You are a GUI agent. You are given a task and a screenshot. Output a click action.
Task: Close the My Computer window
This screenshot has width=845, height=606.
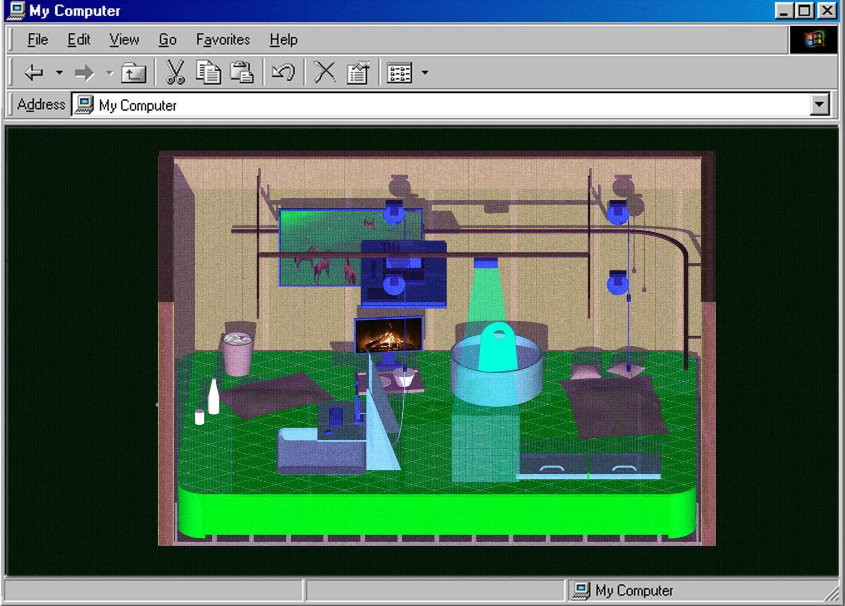coord(827,10)
